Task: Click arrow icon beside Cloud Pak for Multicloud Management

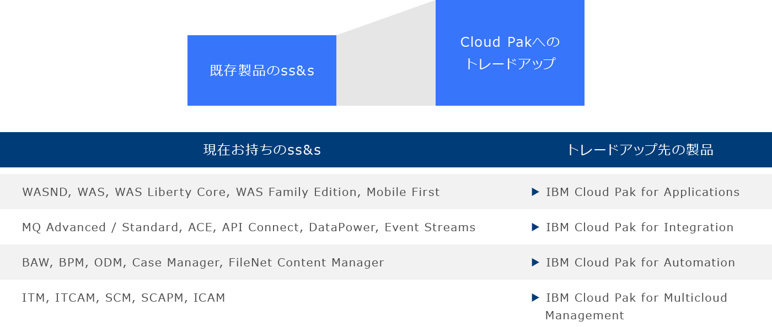Action: (x=535, y=298)
